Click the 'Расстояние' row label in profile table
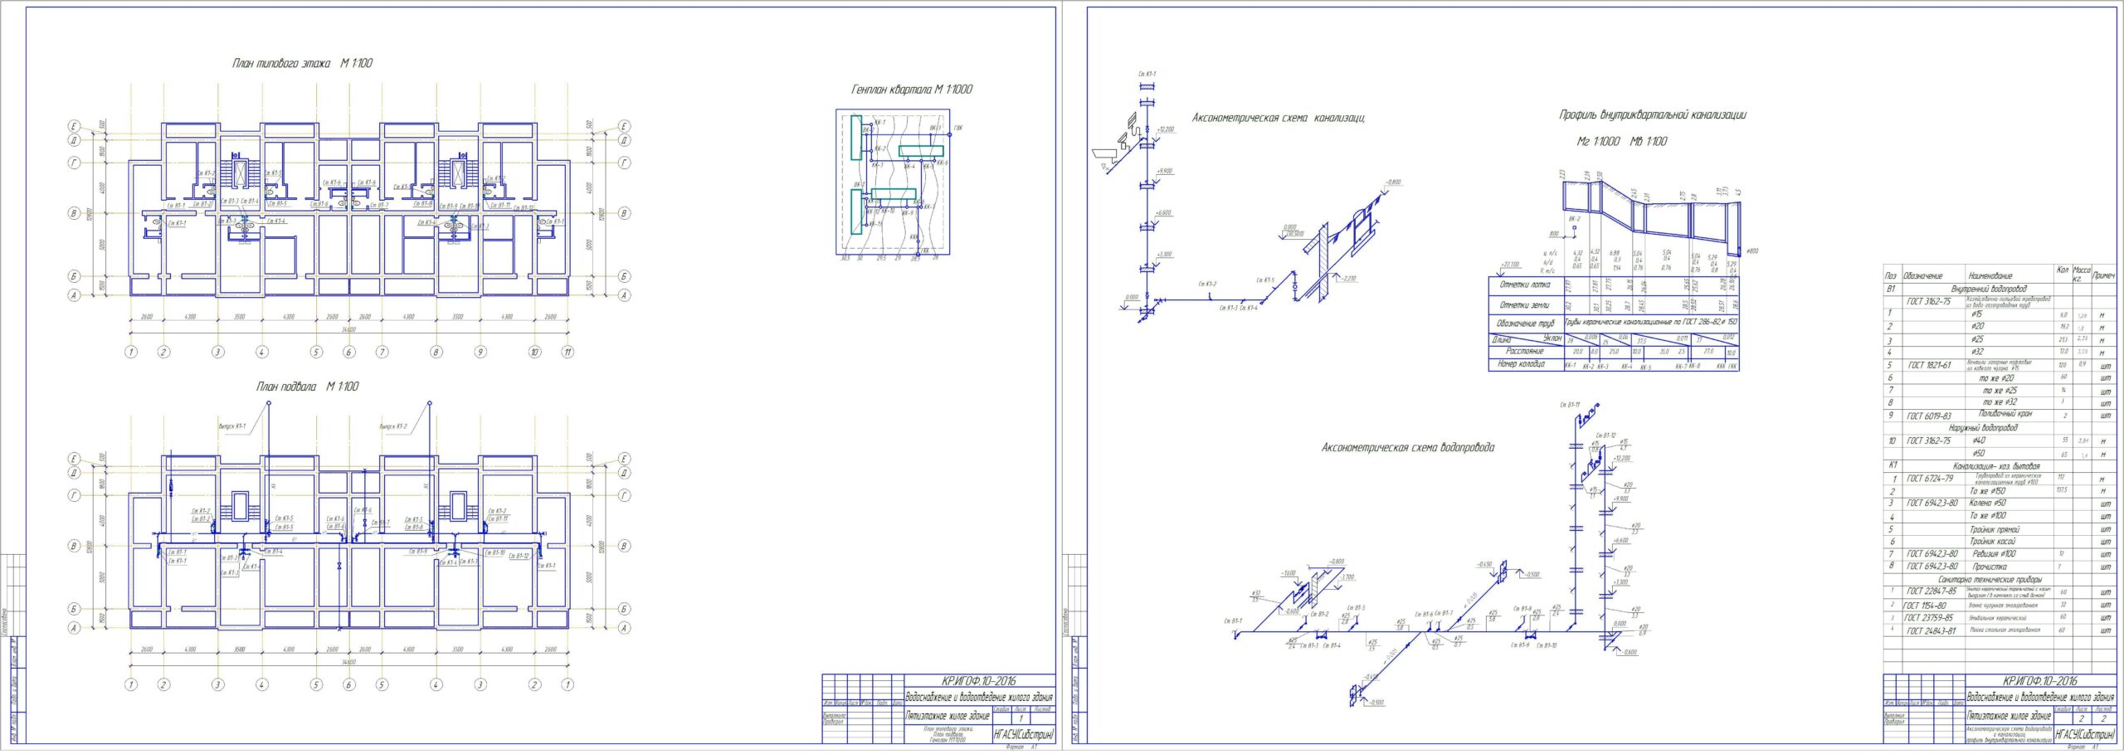This screenshot has width=2124, height=754. coord(1525,352)
